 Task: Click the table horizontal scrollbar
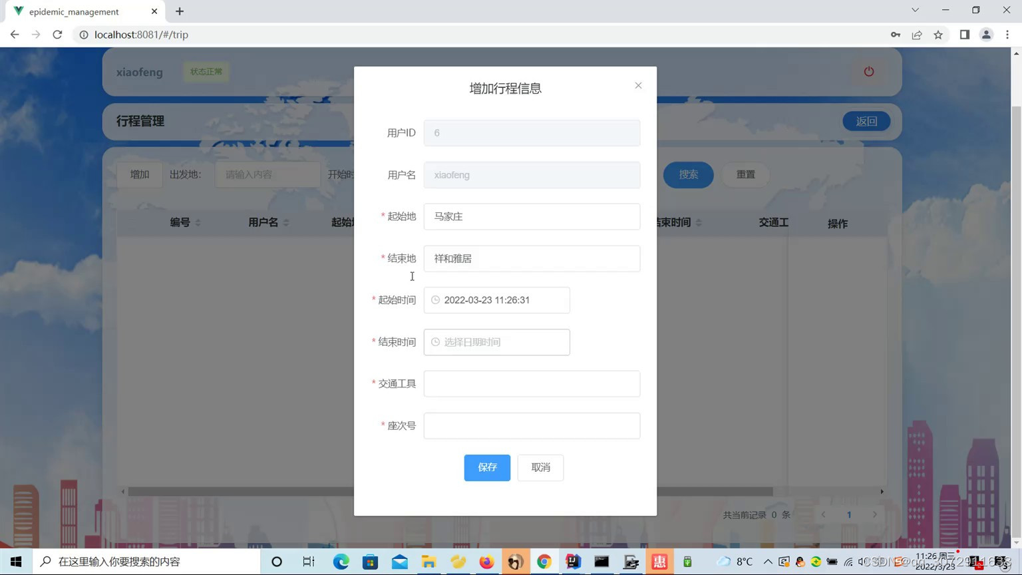(x=450, y=492)
